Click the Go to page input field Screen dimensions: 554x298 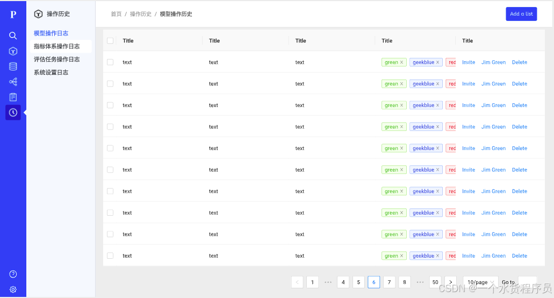[527, 282]
